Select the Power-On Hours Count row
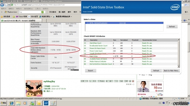190x106 pixels. (x=131, y=48)
